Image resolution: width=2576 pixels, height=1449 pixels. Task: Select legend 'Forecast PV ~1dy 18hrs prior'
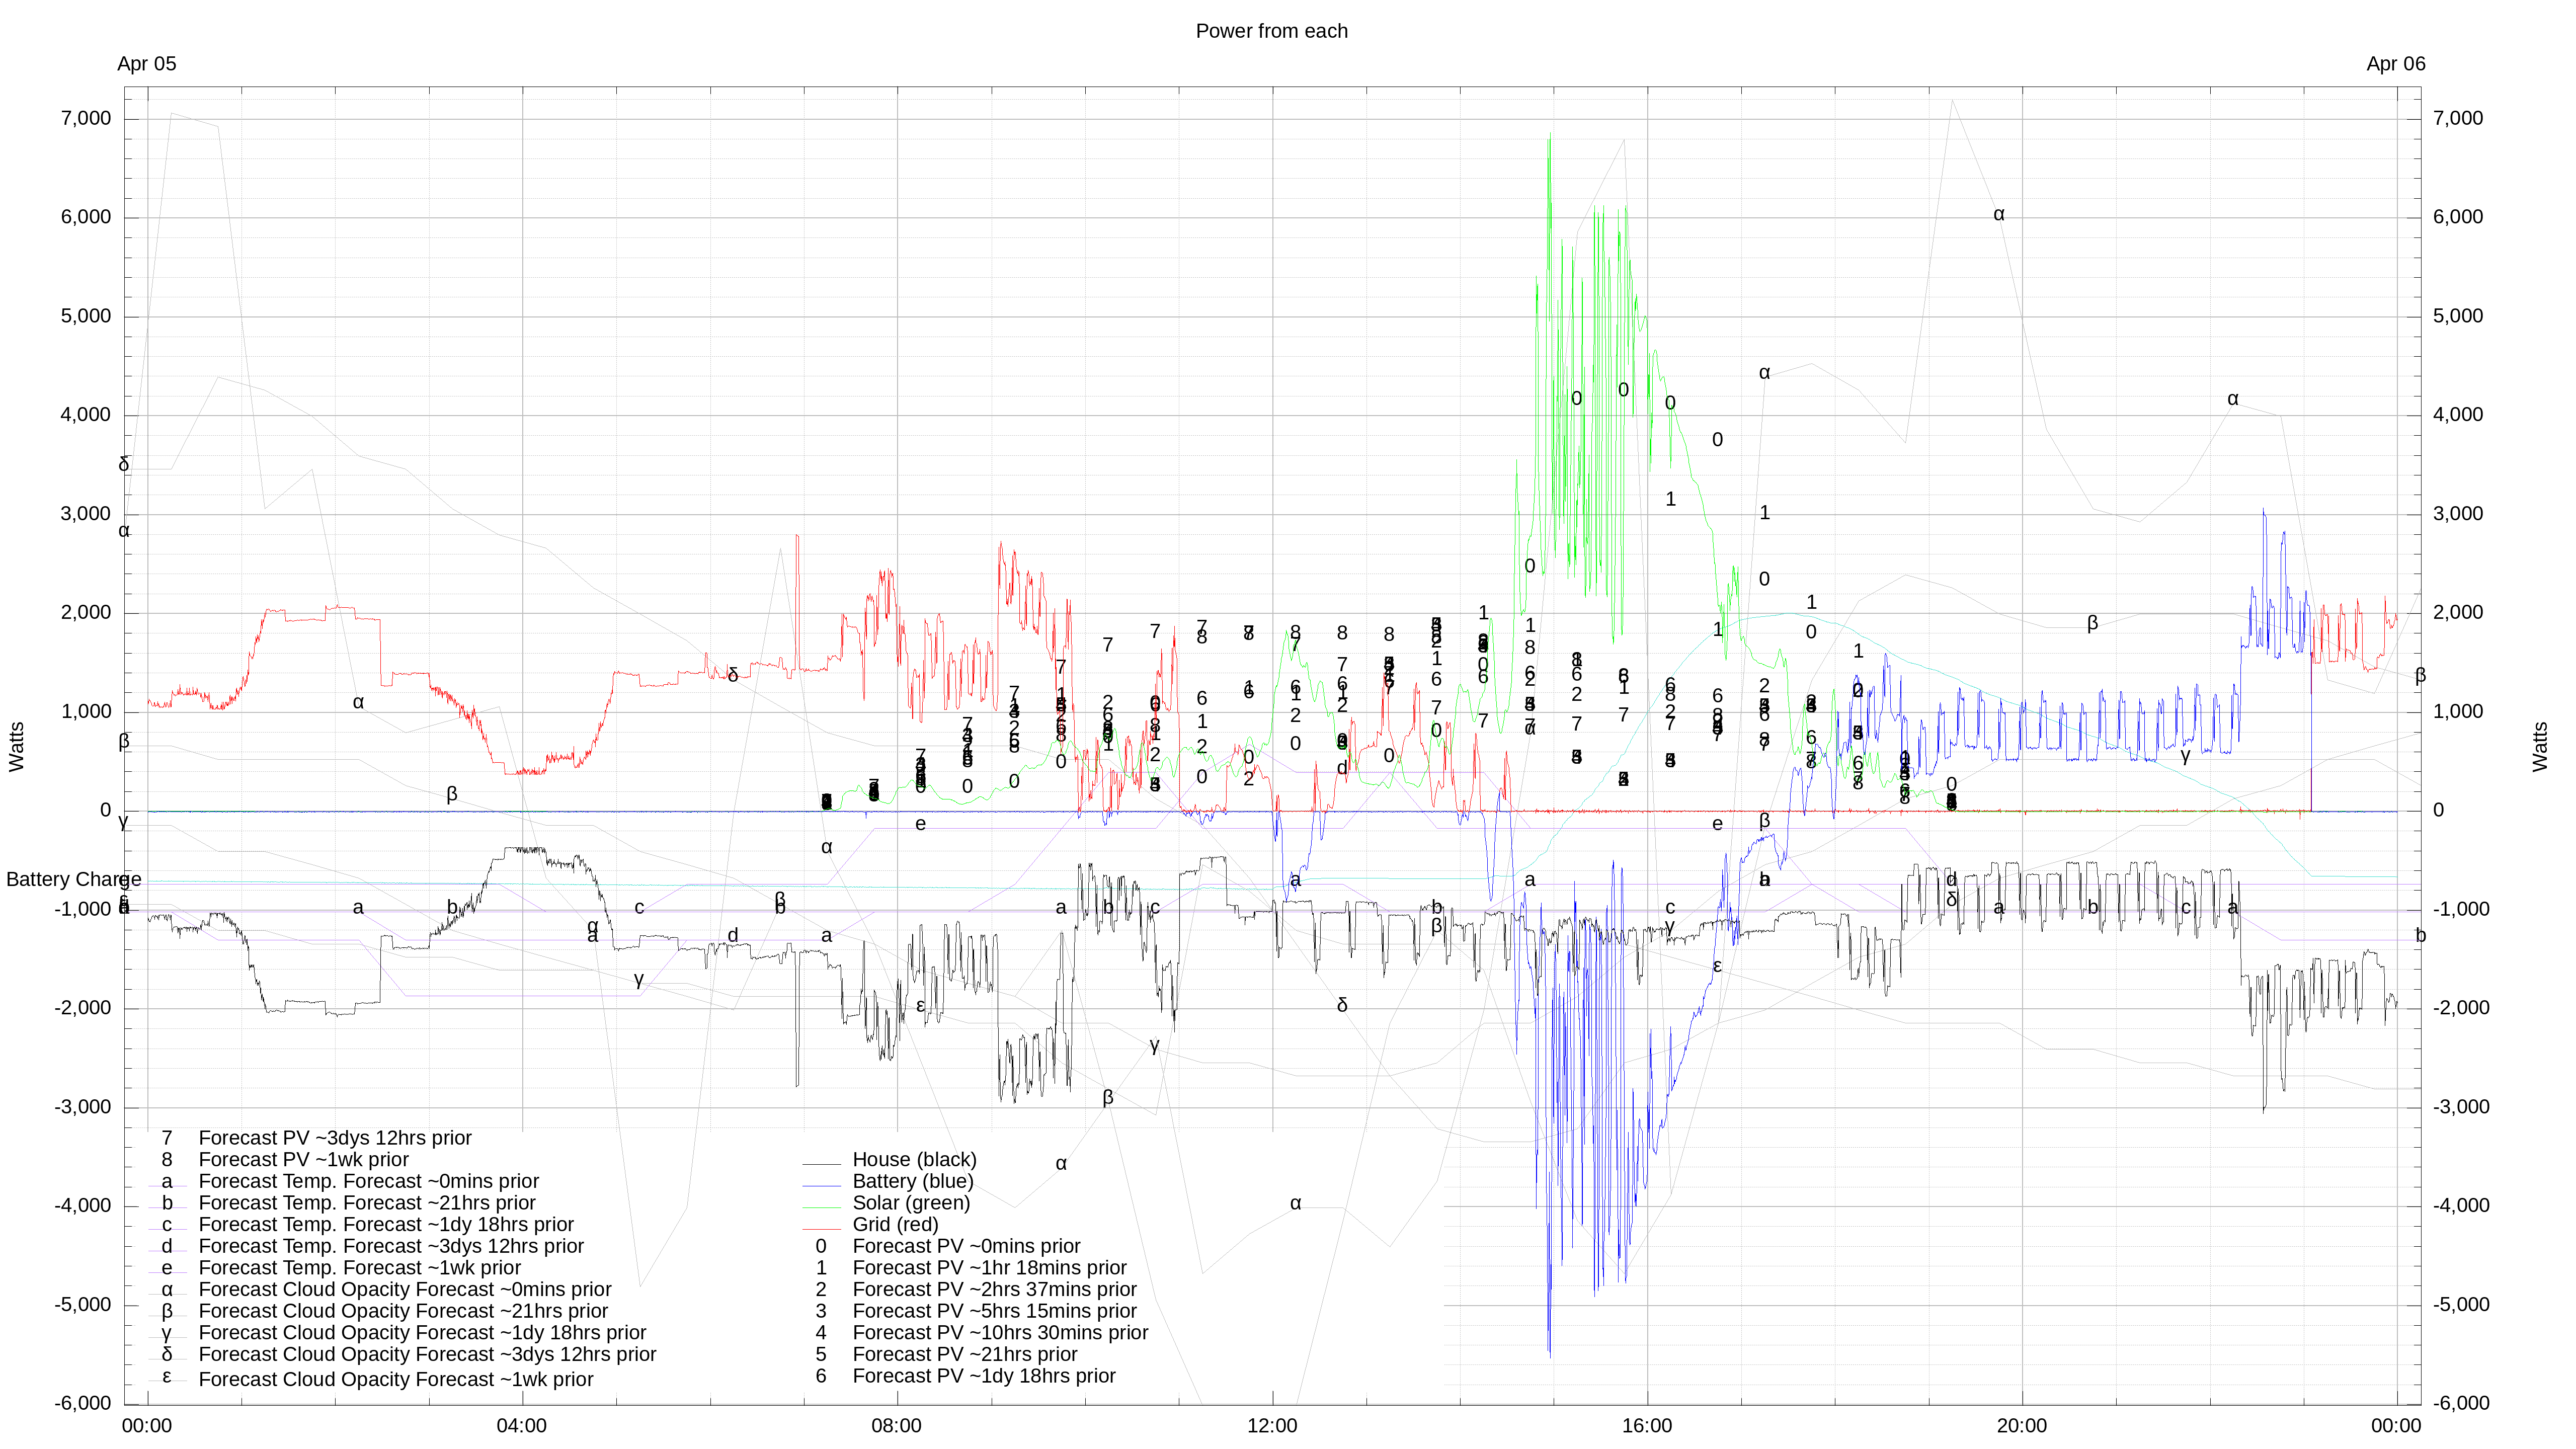click(984, 1376)
